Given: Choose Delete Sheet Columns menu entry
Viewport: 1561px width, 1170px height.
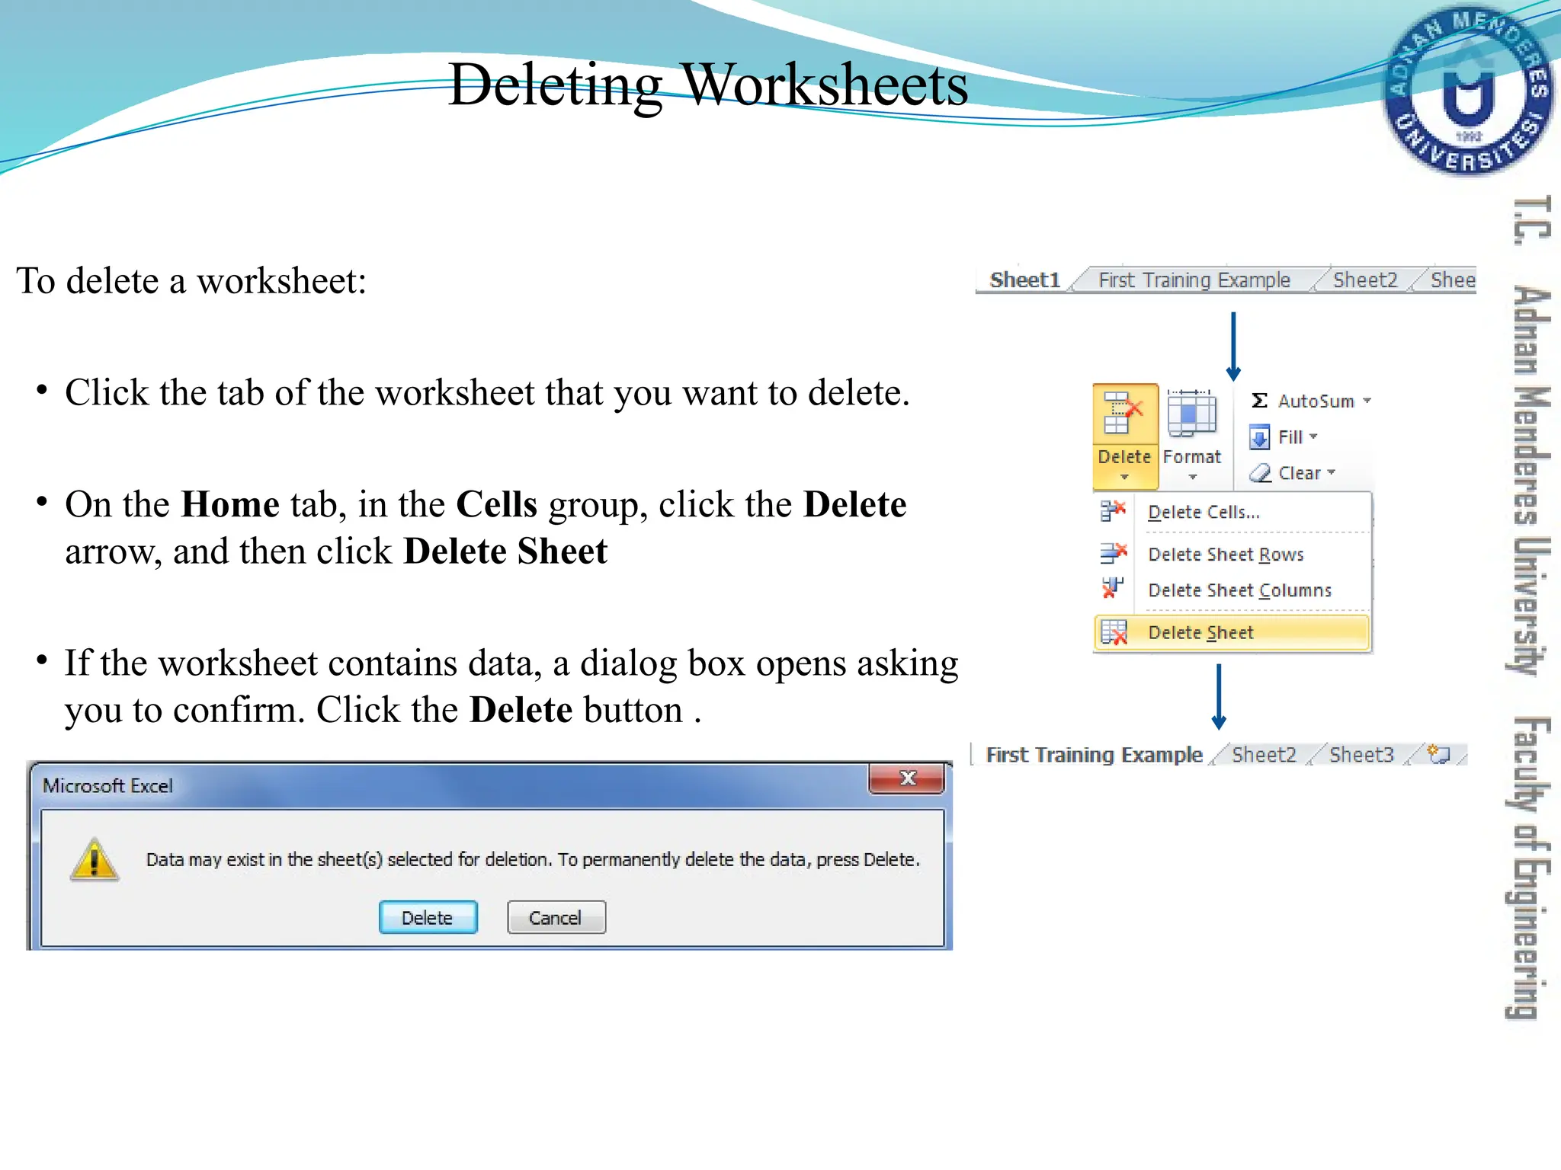Looking at the screenshot, I should click(x=1232, y=590).
